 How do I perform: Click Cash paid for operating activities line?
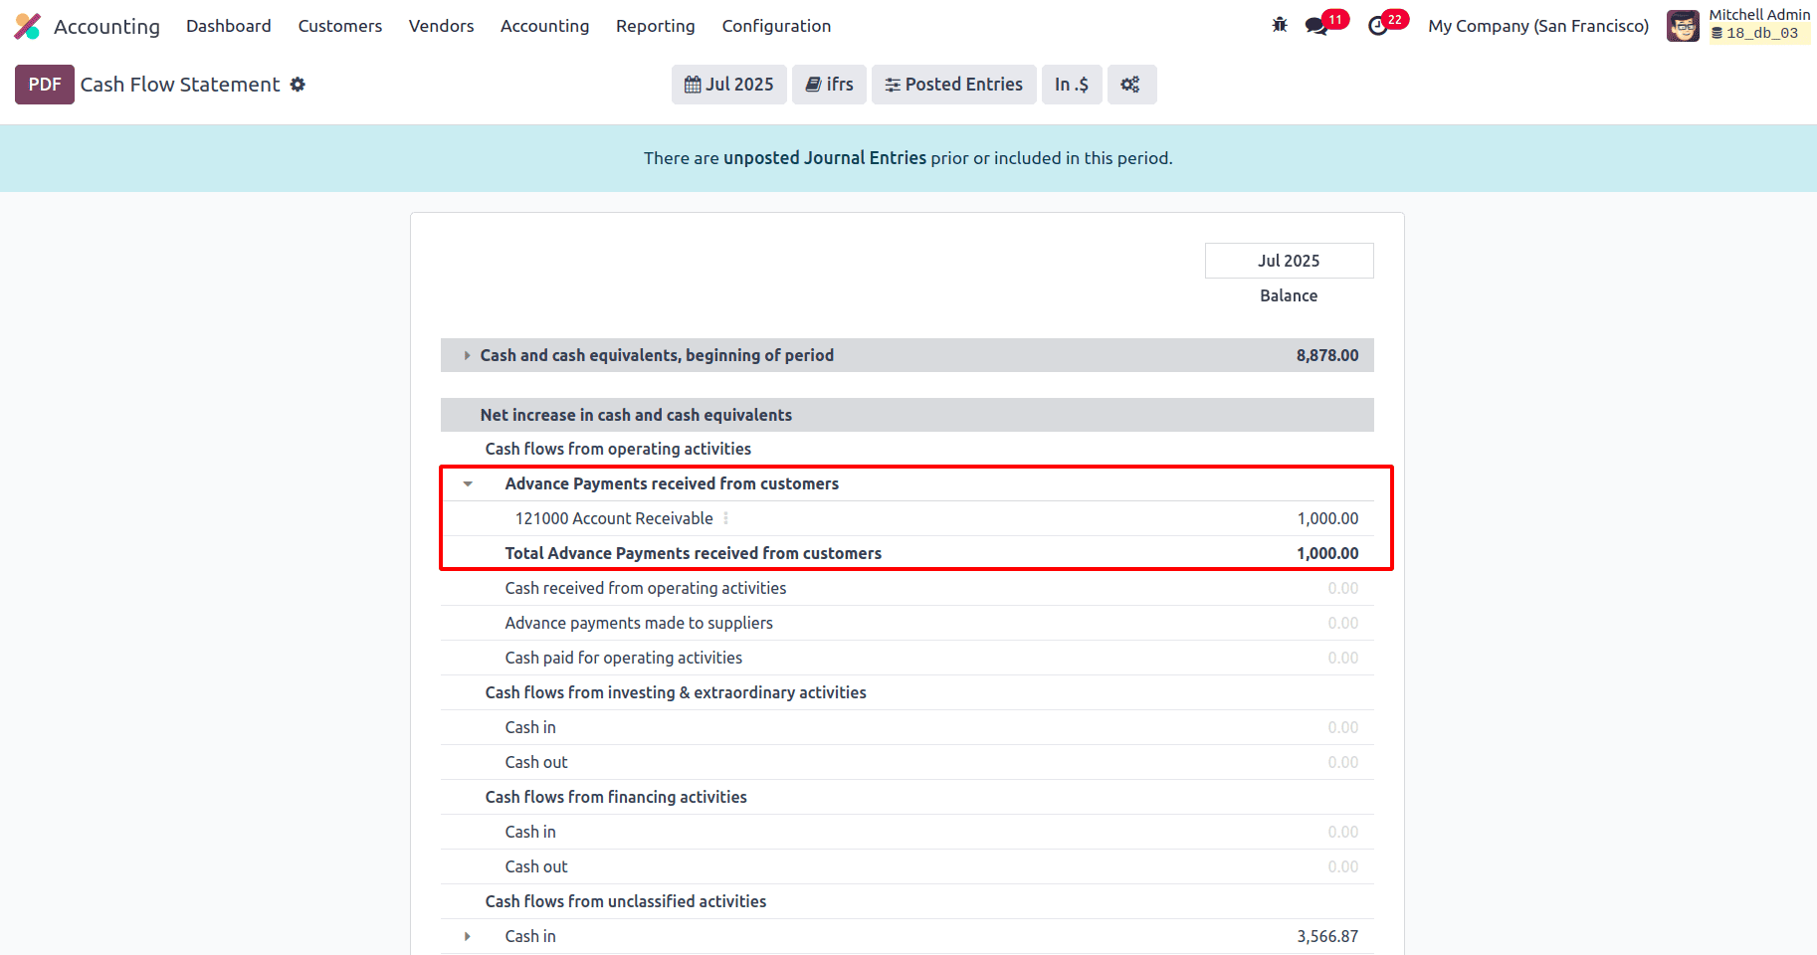click(624, 658)
